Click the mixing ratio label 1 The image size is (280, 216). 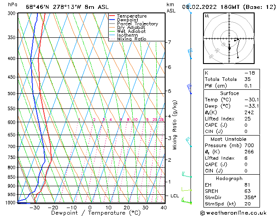(x=79, y=120)
